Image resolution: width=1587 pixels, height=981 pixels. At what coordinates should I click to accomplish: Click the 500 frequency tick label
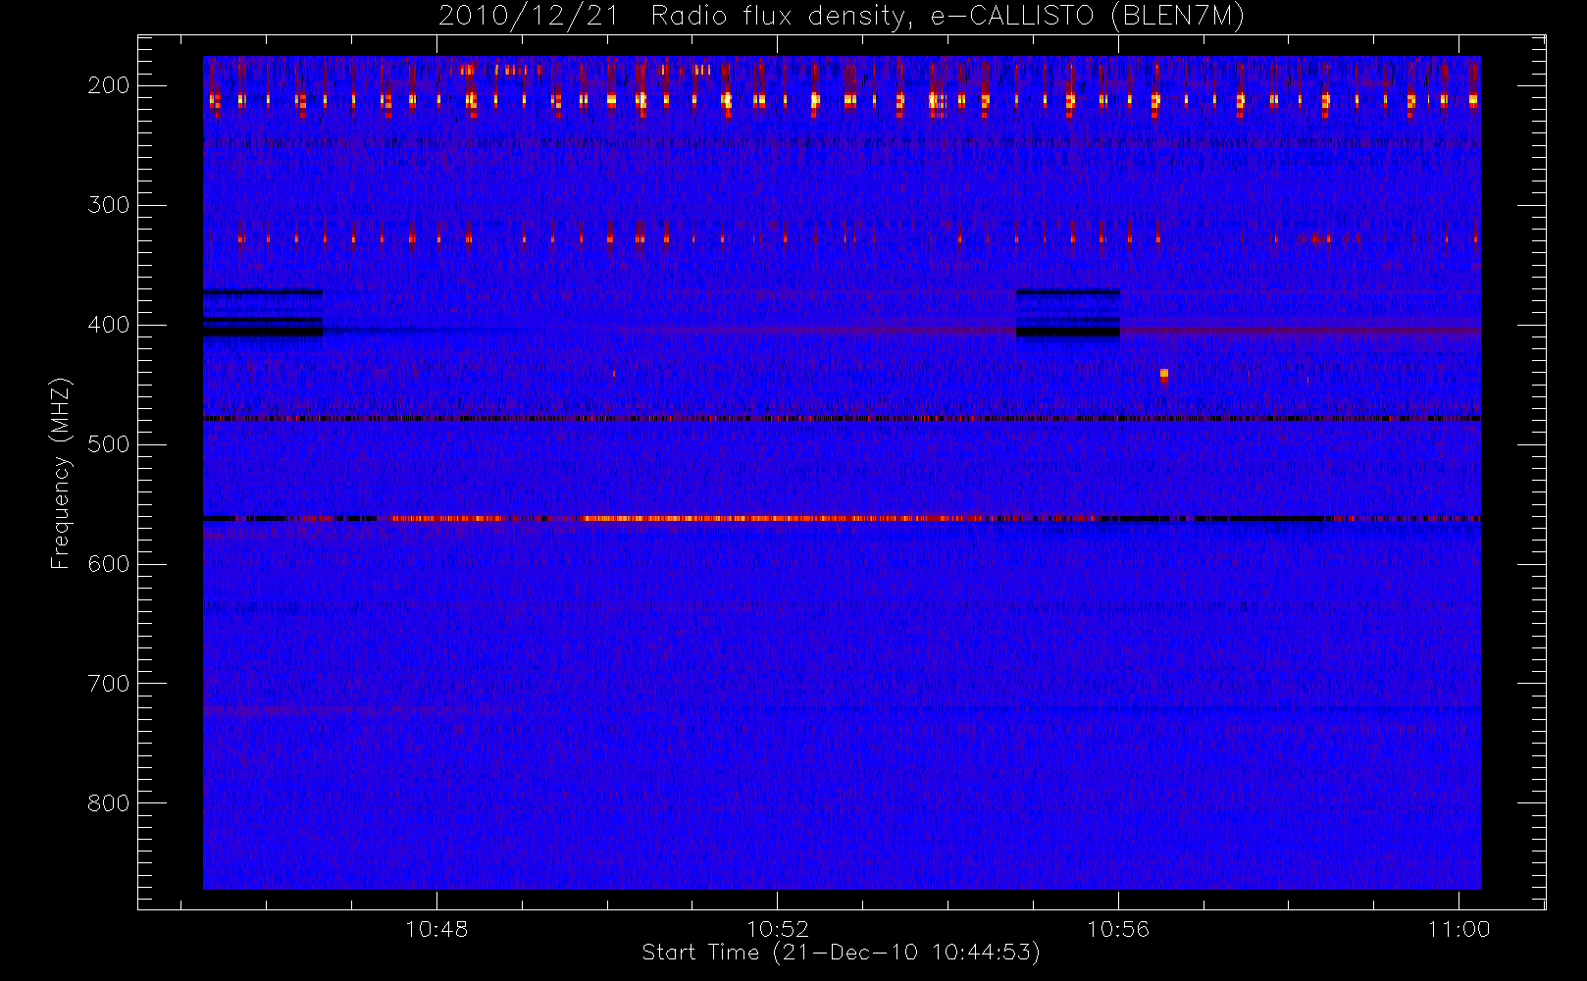click(109, 444)
